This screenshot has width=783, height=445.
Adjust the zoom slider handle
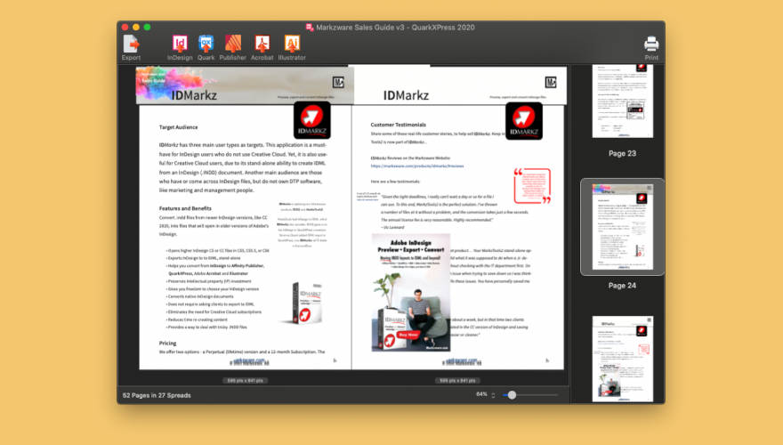click(x=512, y=395)
